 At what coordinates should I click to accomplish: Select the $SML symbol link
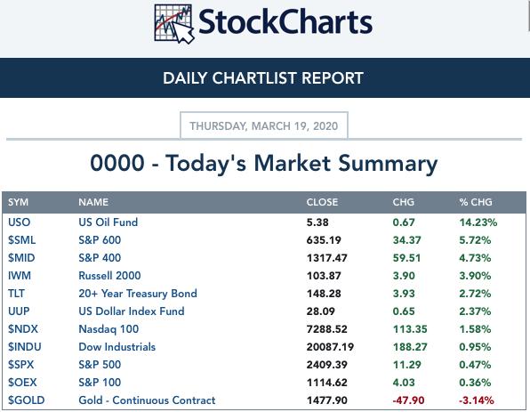(x=22, y=240)
